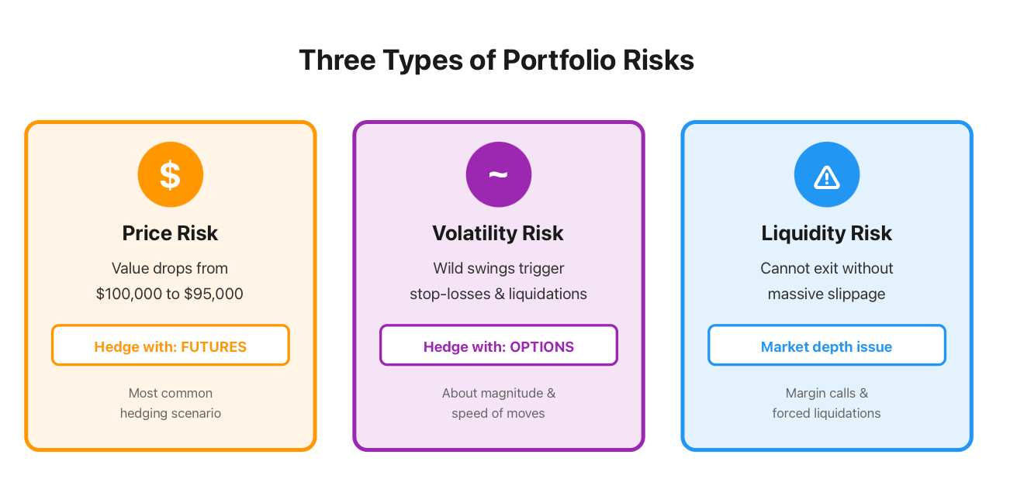
Task: Click the About magnitude & speed caption
Action: coord(499,403)
